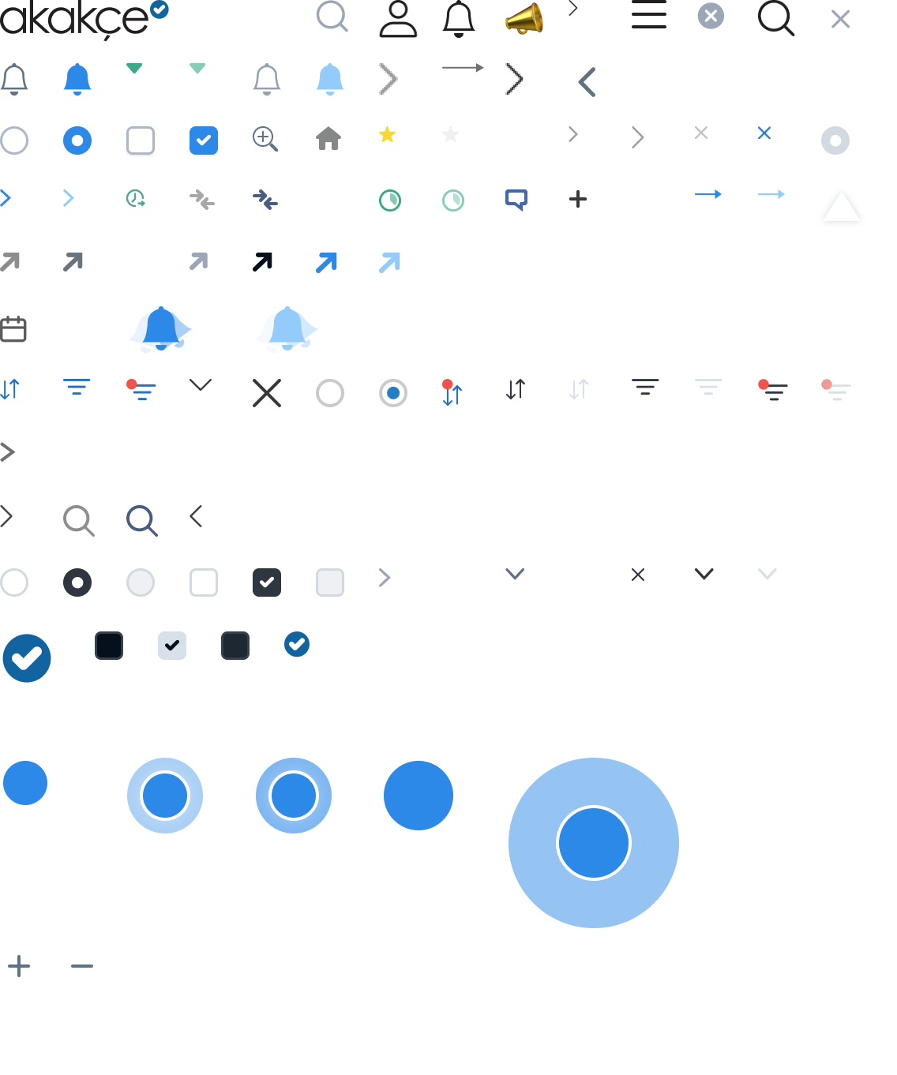The height and width of the screenshot is (1075, 897).
Task: Click the blue speech bubble icon
Action: click(516, 200)
